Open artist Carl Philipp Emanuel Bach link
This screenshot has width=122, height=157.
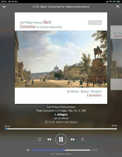click(61, 107)
